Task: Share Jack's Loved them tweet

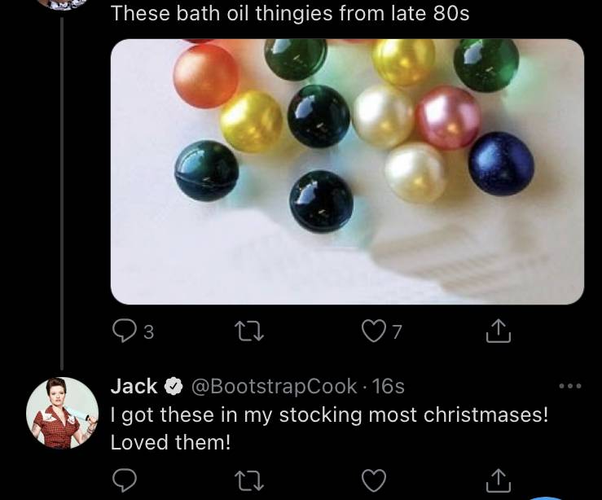Action: coord(499,480)
